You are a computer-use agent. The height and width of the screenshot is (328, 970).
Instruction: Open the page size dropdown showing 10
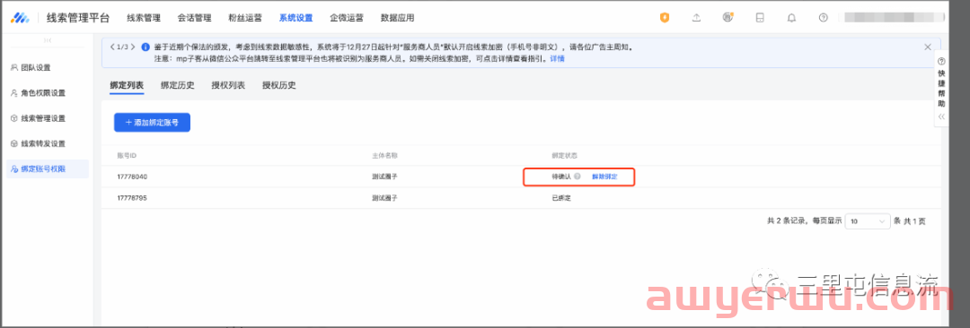click(868, 221)
